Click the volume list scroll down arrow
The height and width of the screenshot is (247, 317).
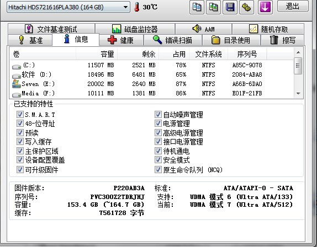click(298, 93)
